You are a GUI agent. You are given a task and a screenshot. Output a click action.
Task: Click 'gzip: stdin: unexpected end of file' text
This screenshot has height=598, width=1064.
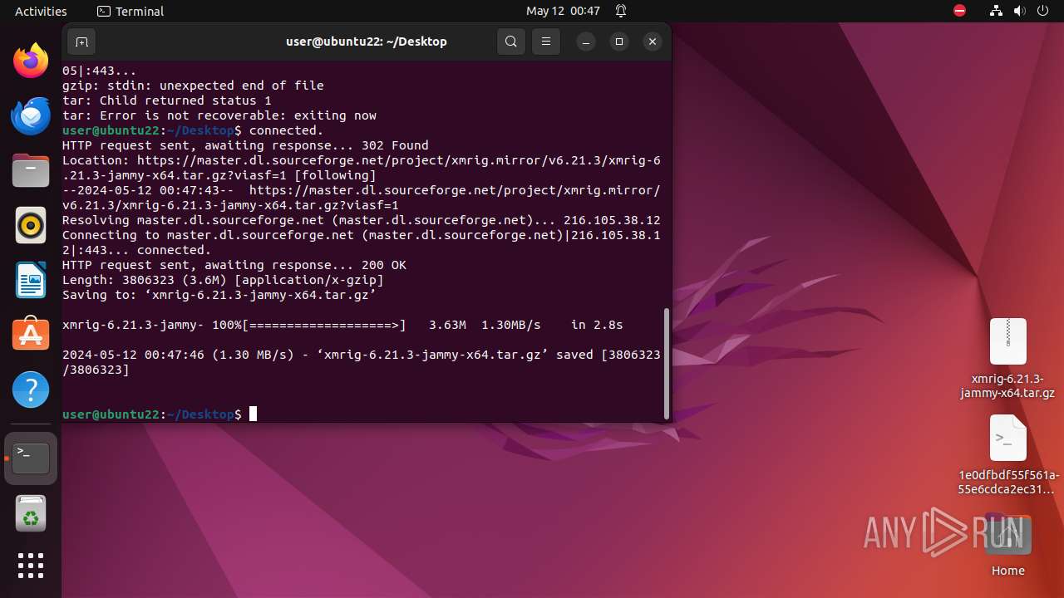coord(193,86)
